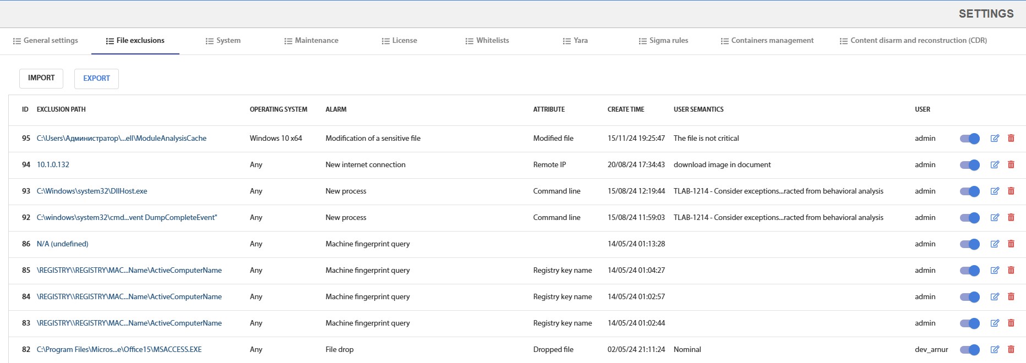The width and height of the screenshot is (1026, 363).
Task: Delete exclusion 92 DumpCompleteEvent row
Action: (1011, 218)
